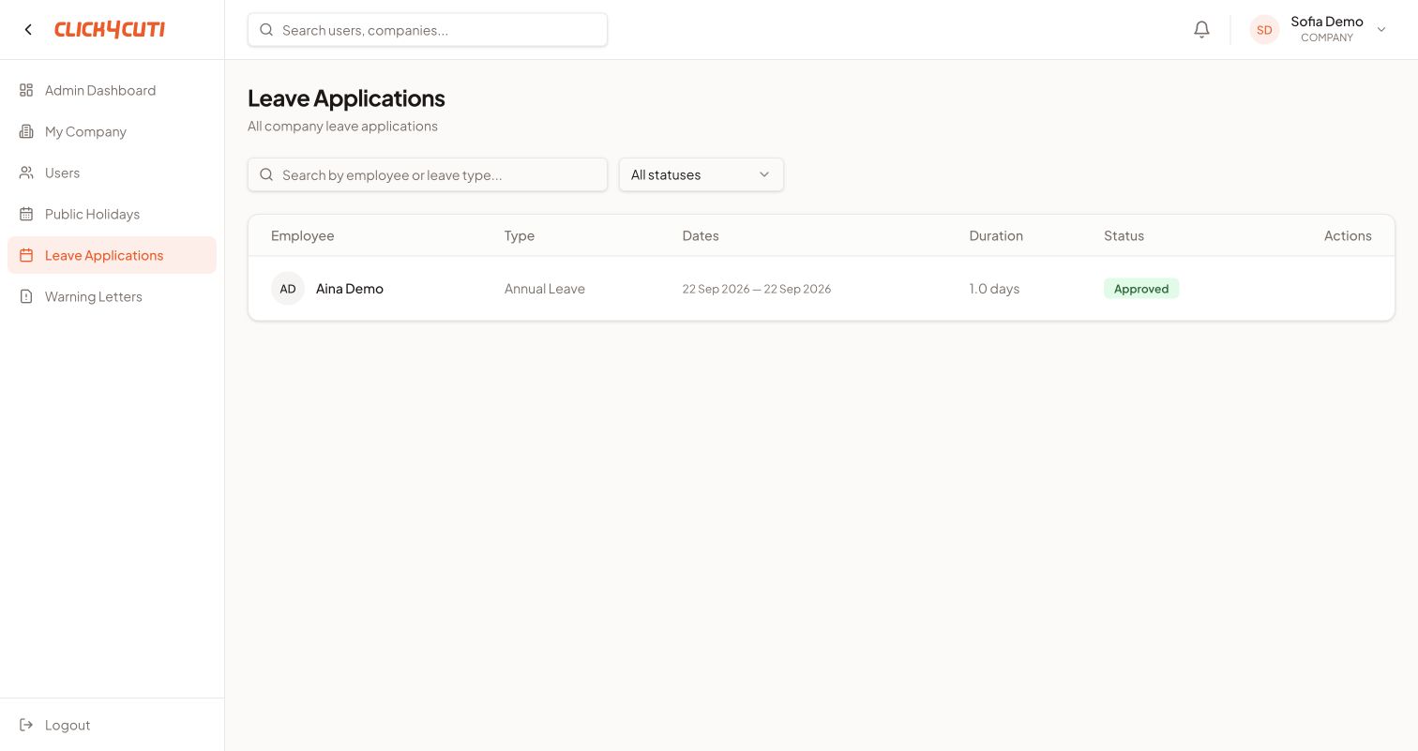Open notifications bell icon
Screen dimensions: 1418x751
click(x=1201, y=30)
